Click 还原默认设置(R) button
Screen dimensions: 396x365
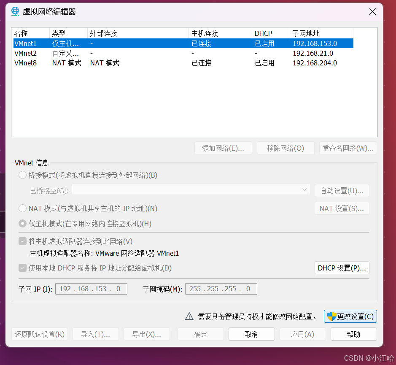pos(40,334)
